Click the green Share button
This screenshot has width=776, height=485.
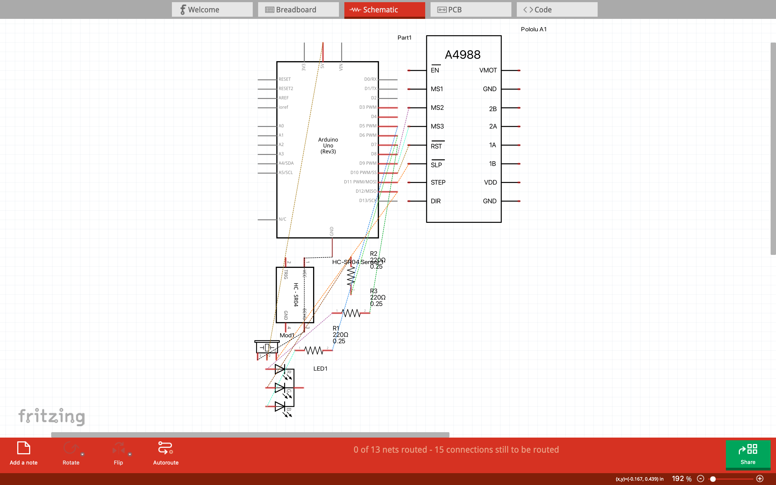pyautogui.click(x=748, y=455)
